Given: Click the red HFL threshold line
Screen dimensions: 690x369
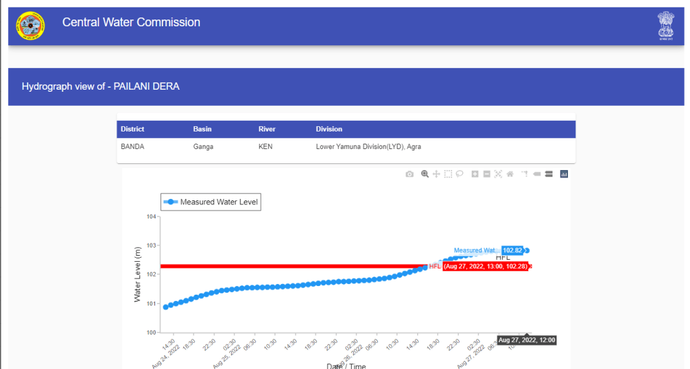Looking at the screenshot, I should (283, 266).
